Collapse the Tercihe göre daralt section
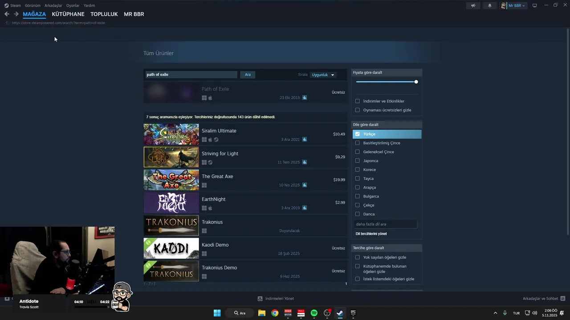This screenshot has width=570, height=320. (x=387, y=248)
